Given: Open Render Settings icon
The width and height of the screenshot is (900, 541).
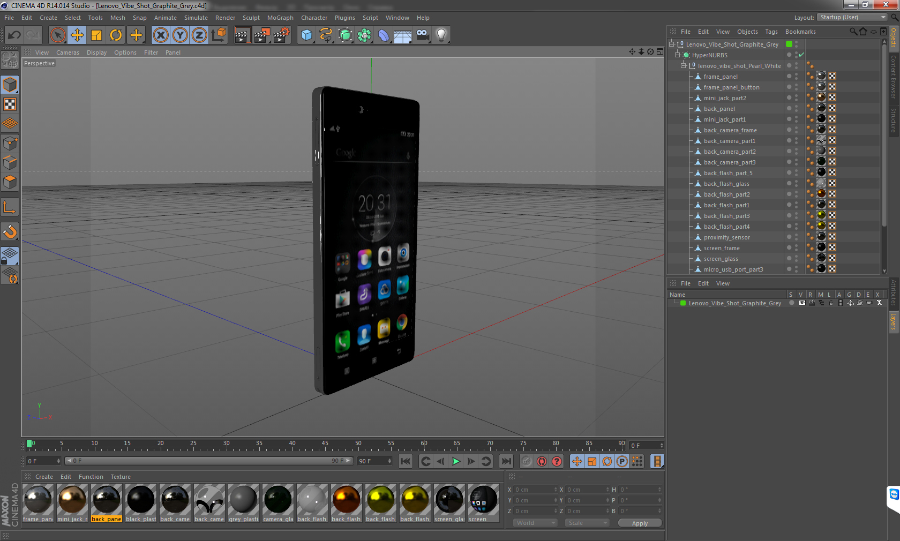Looking at the screenshot, I should 281,35.
